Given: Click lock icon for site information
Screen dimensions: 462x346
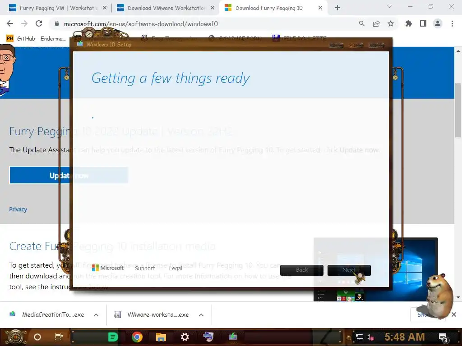Looking at the screenshot, I should coord(57,24).
